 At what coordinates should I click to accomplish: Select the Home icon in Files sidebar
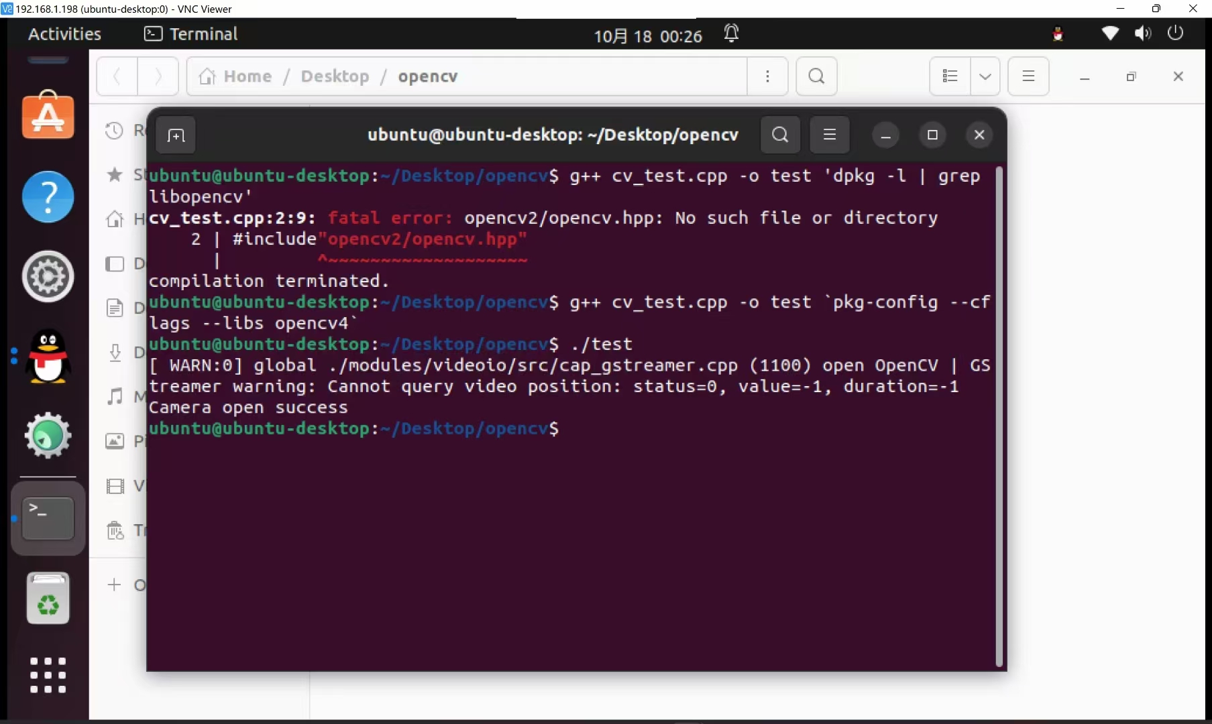coord(115,219)
